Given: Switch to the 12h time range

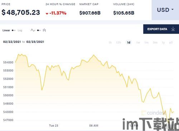Looking at the screenshot, I should pyautogui.click(x=118, y=42).
